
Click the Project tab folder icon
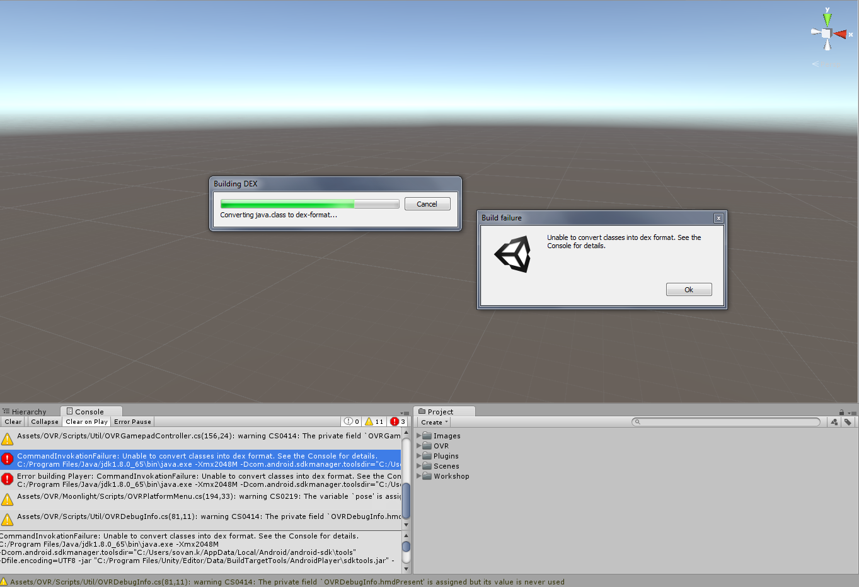click(x=422, y=411)
